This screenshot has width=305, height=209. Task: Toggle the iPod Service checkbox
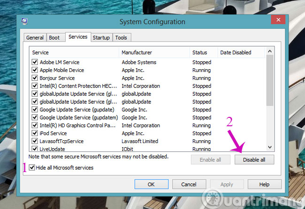[x=35, y=133]
